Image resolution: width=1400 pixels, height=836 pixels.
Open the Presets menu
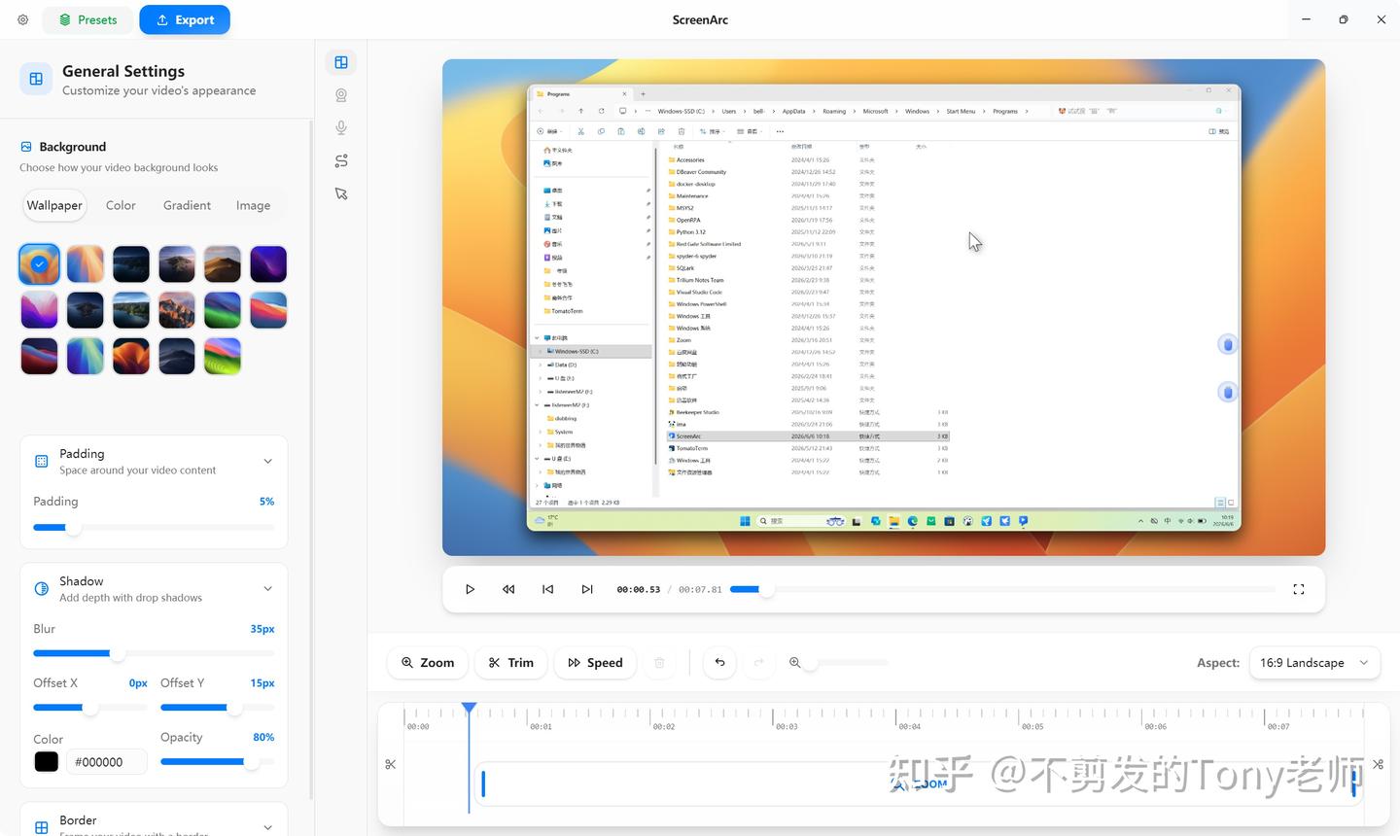[87, 19]
